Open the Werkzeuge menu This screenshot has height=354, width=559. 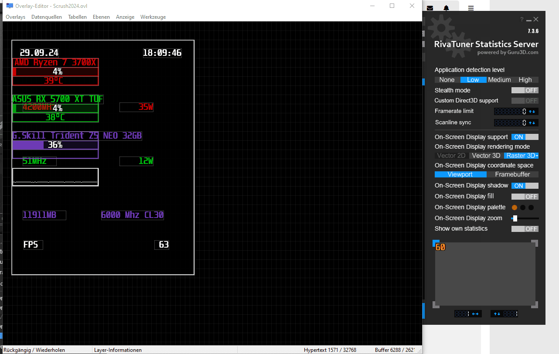pyautogui.click(x=153, y=17)
